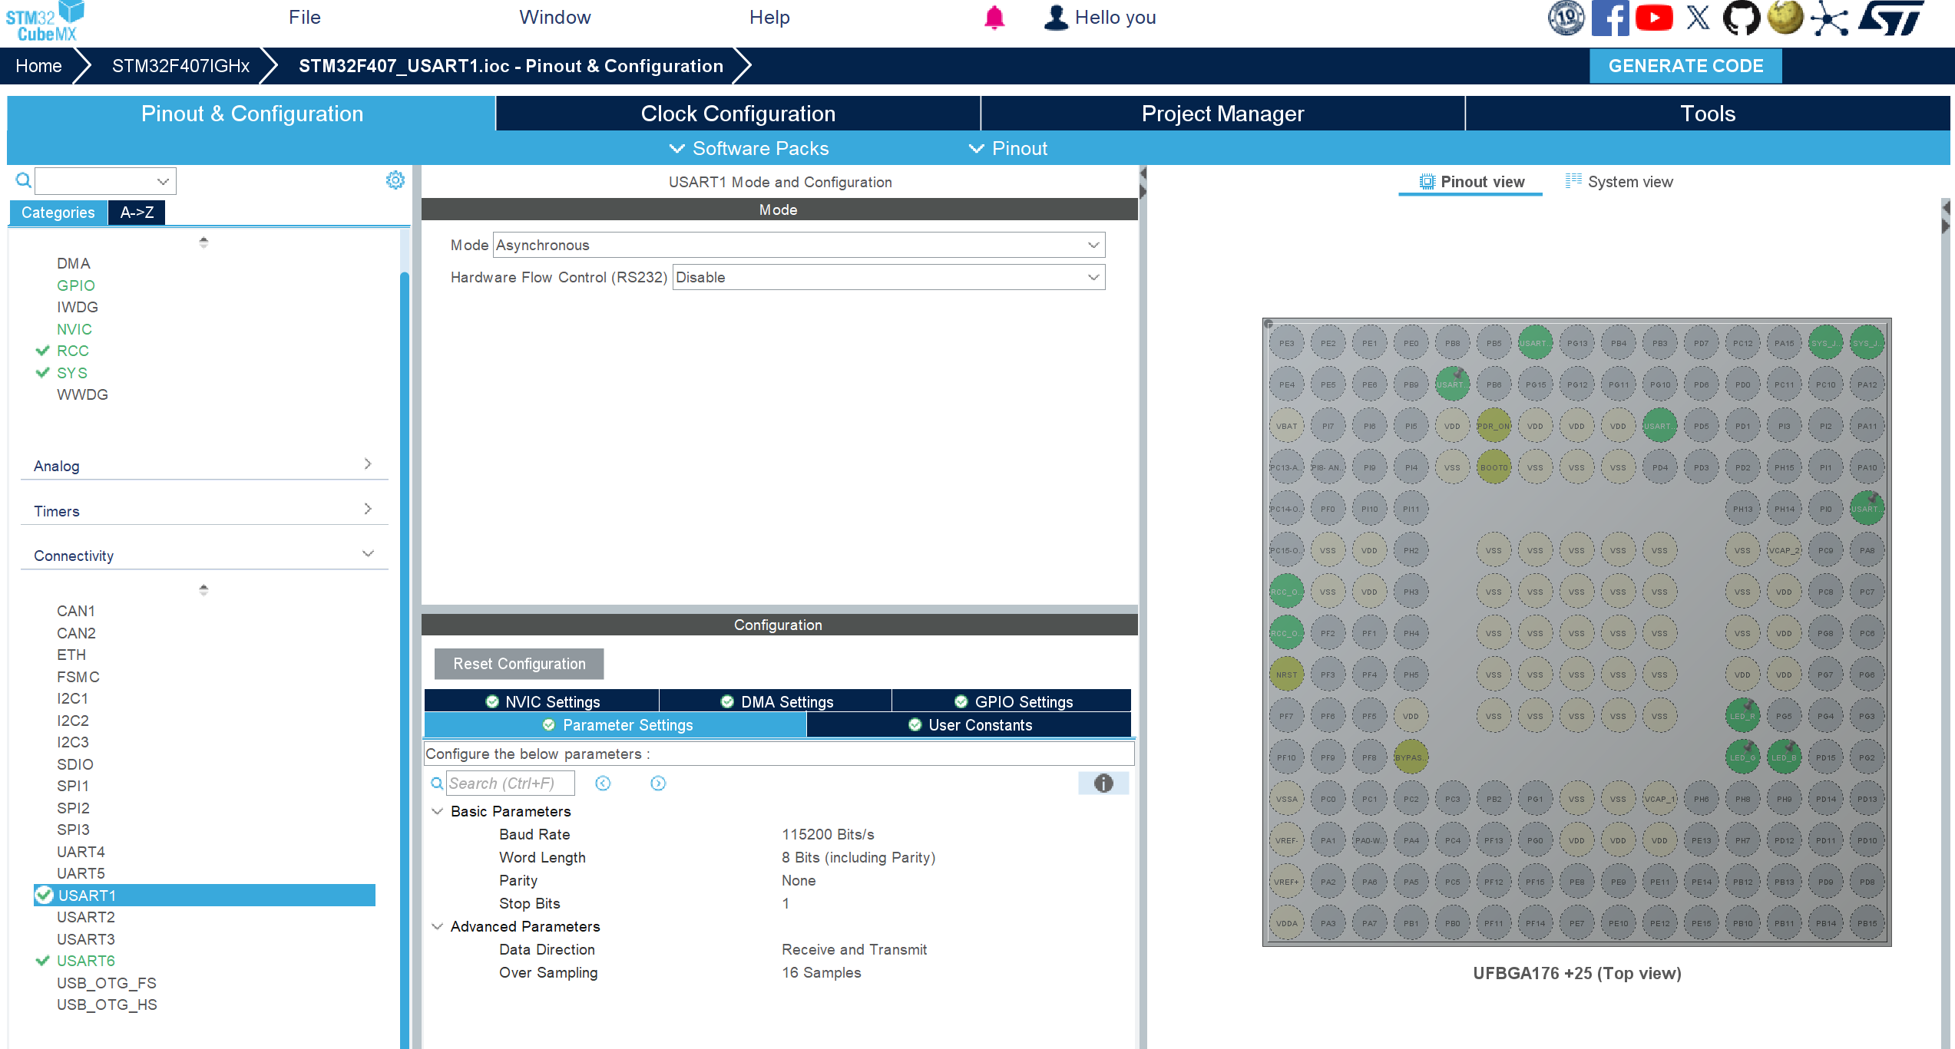Image resolution: width=1955 pixels, height=1049 pixels.
Task: Open the Mode Asynchronous dropdown
Action: (x=799, y=245)
